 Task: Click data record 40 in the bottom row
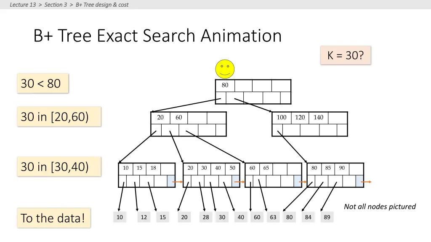(x=241, y=217)
